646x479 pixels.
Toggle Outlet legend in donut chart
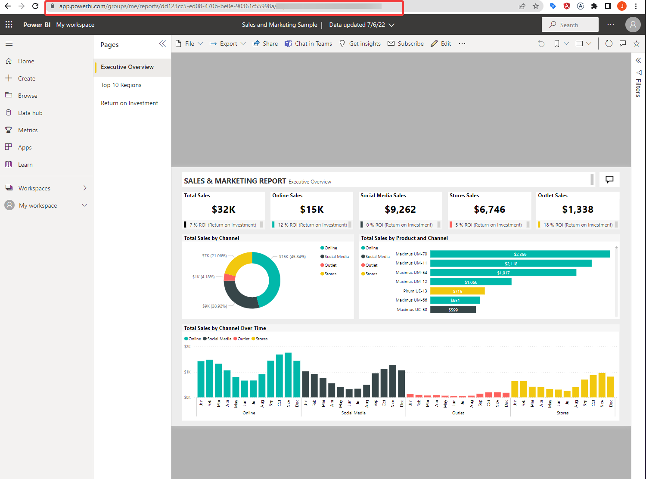point(329,265)
